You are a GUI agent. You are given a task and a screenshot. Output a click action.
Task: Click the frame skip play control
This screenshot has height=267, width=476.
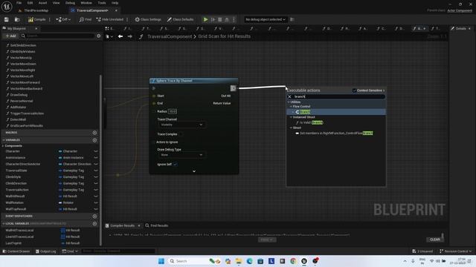click(x=213, y=19)
